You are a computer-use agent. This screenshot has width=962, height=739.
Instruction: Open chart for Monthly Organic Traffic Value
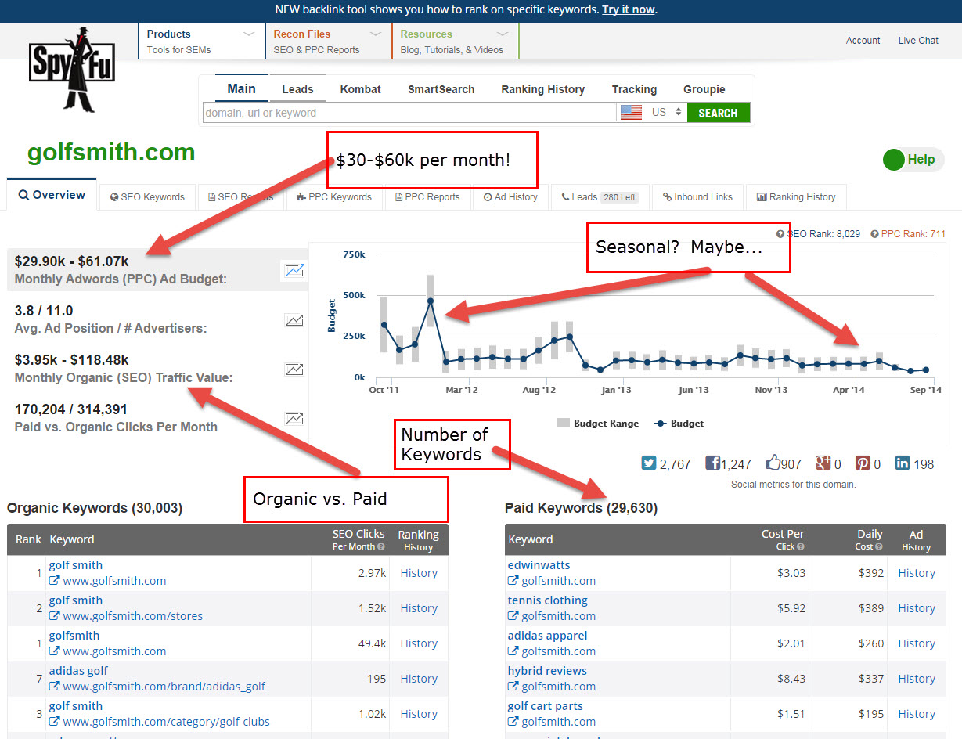(294, 369)
